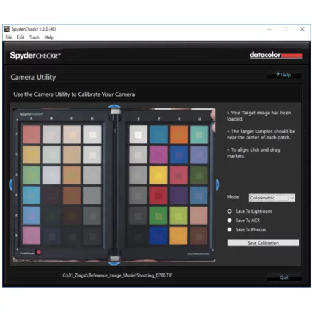Click 'Your Target image has been loaded' text
The image size is (312, 312).
[259, 116]
